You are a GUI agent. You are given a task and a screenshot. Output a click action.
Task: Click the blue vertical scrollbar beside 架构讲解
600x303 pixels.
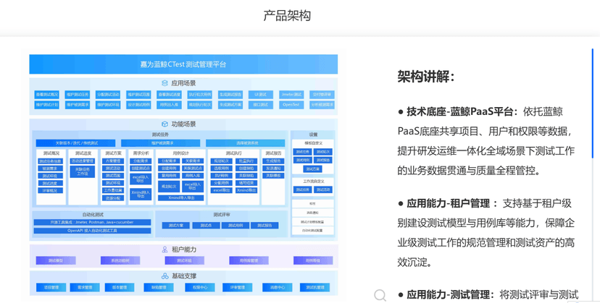point(592,103)
